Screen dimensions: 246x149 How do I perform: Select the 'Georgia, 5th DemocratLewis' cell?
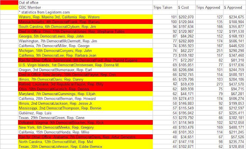point(85,36)
